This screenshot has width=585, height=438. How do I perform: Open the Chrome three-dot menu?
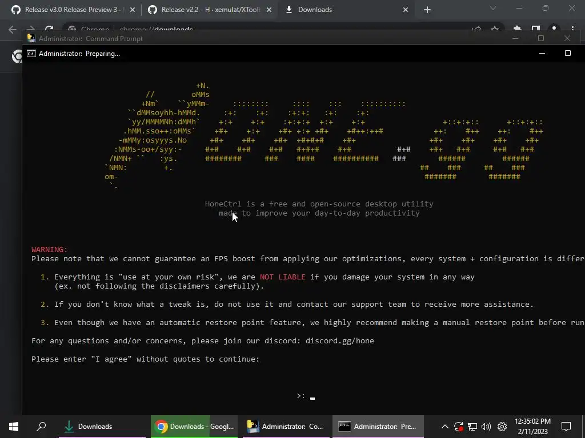(x=572, y=29)
